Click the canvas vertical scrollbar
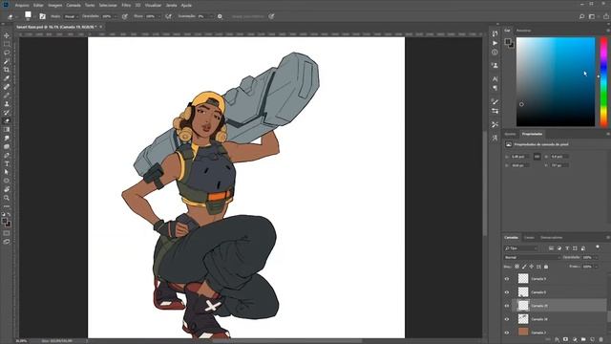The width and height of the screenshot is (611, 344). (485, 183)
